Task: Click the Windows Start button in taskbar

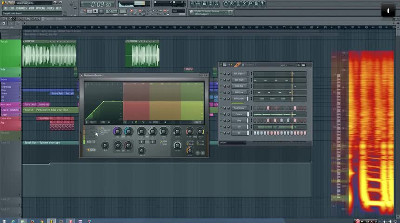Action: tap(4, 220)
